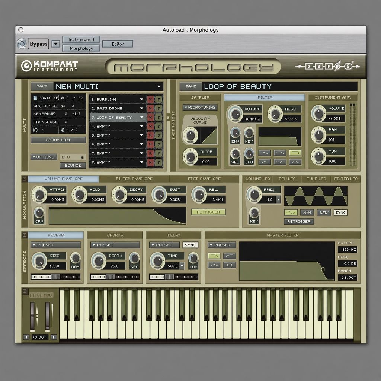Mute the Burbling slot
This screenshot has height=381, width=381.
[150, 99]
